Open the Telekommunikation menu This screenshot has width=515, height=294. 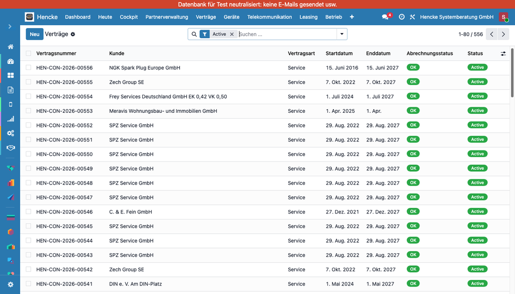pyautogui.click(x=269, y=17)
